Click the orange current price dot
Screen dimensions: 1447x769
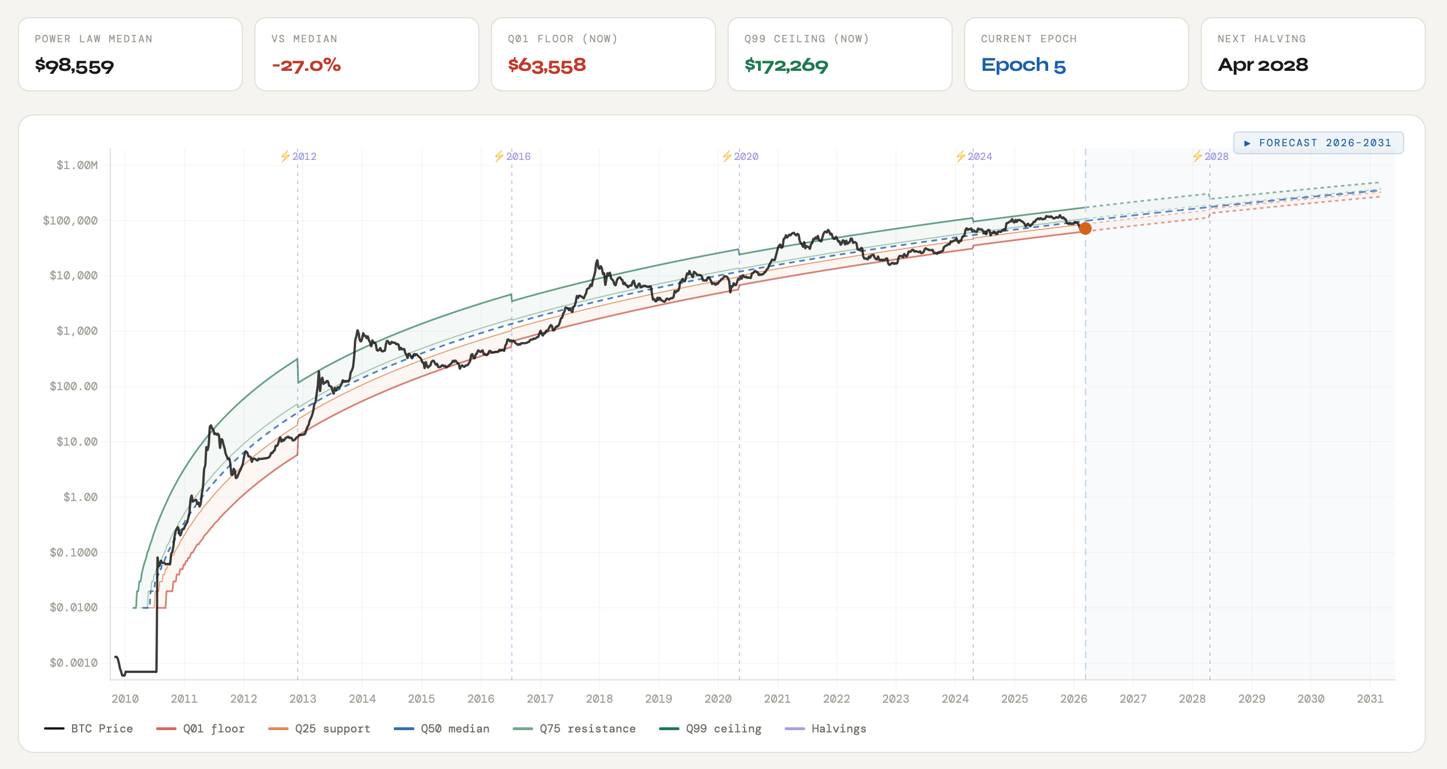click(x=1085, y=229)
